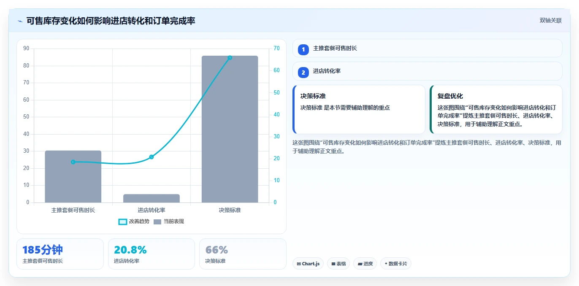The width and height of the screenshot is (579, 286).
Task: Toggle the 改善趋势 legend item
Action: click(x=134, y=221)
